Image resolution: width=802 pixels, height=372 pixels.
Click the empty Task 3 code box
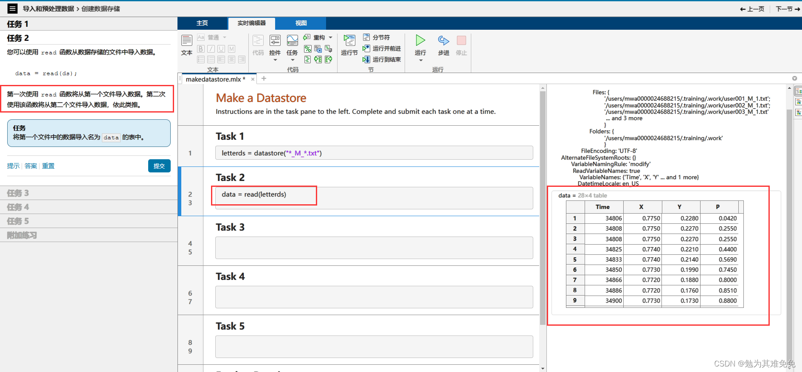coord(374,248)
